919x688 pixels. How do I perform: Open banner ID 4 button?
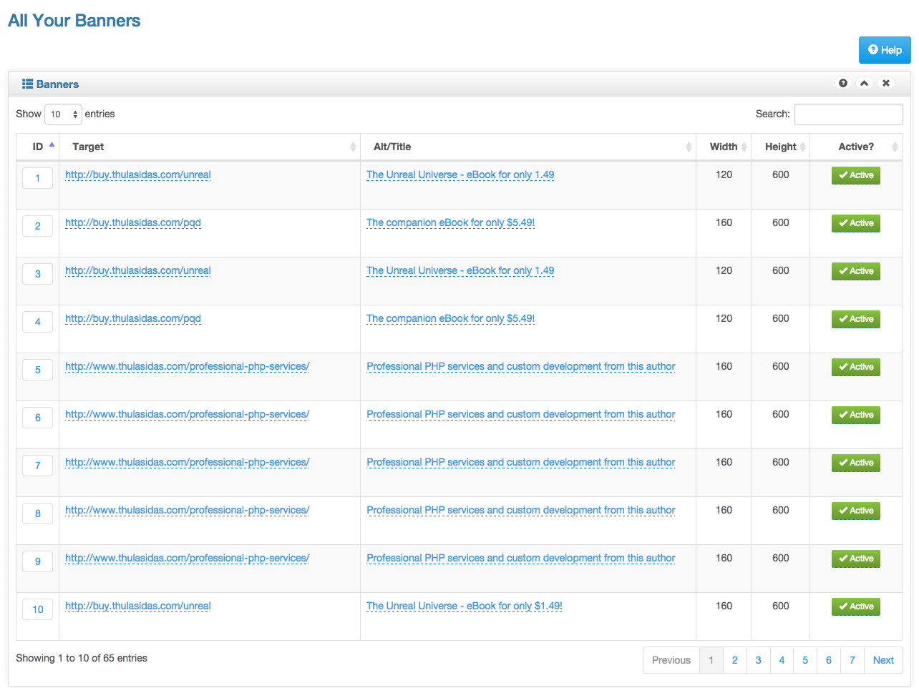coord(38,322)
